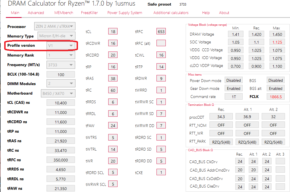Image resolution: width=290 pixels, height=192 pixels.
Task: Click the tRCDWR ns value field
Action: coord(61,113)
